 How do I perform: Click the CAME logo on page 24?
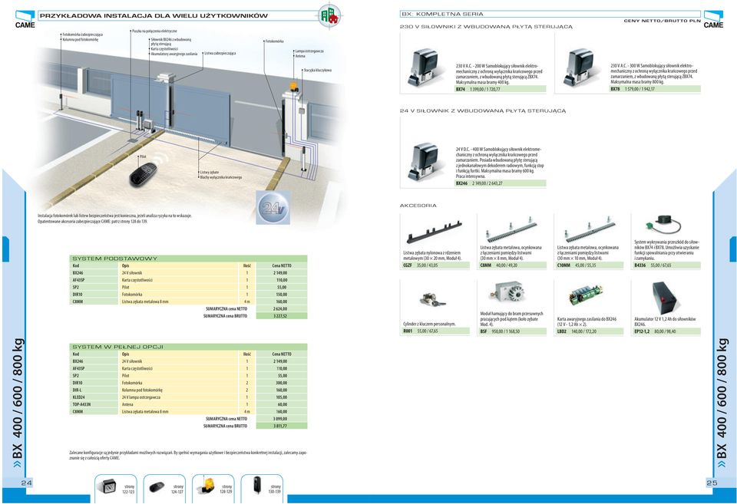pos(25,19)
